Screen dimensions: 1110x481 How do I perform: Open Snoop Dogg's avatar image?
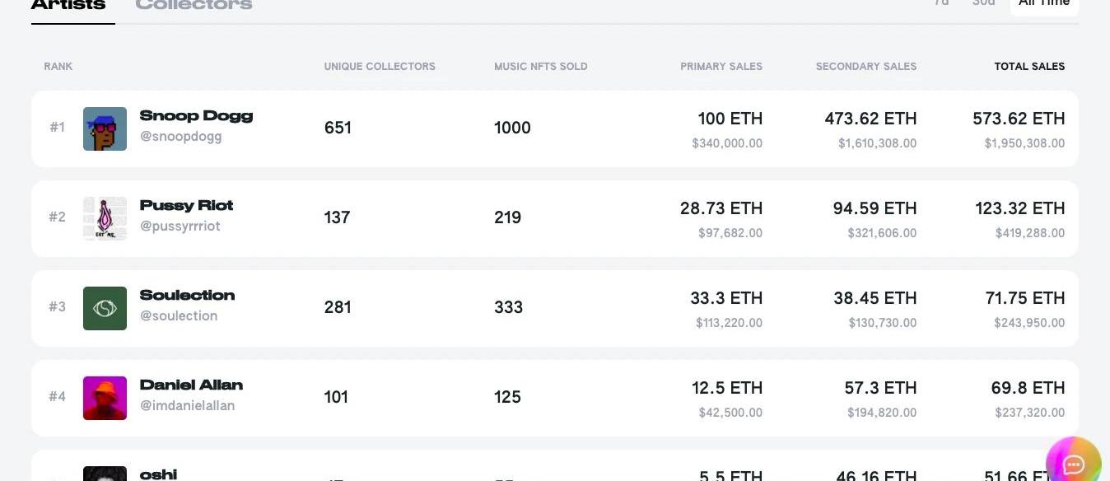[x=105, y=128]
